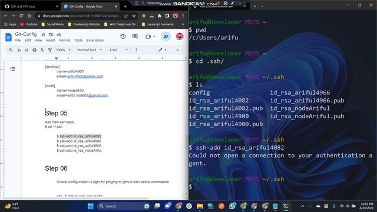Go to Chrome home page
Image resolution: width=377 pixels, height=212 pixels.
click(29, 16)
